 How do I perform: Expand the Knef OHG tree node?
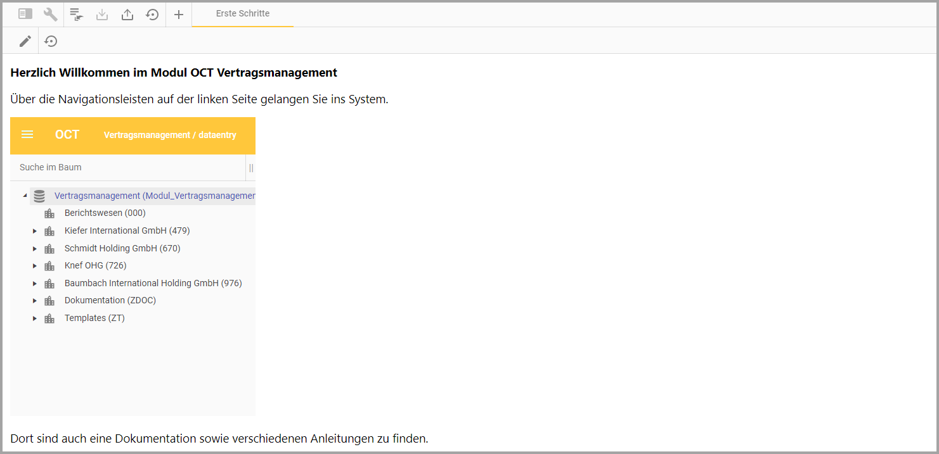point(35,266)
